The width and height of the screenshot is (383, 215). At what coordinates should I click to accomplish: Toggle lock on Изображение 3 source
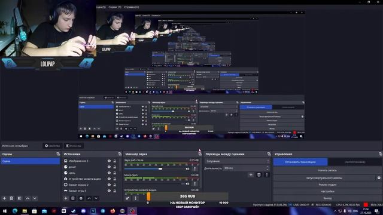[114, 161]
